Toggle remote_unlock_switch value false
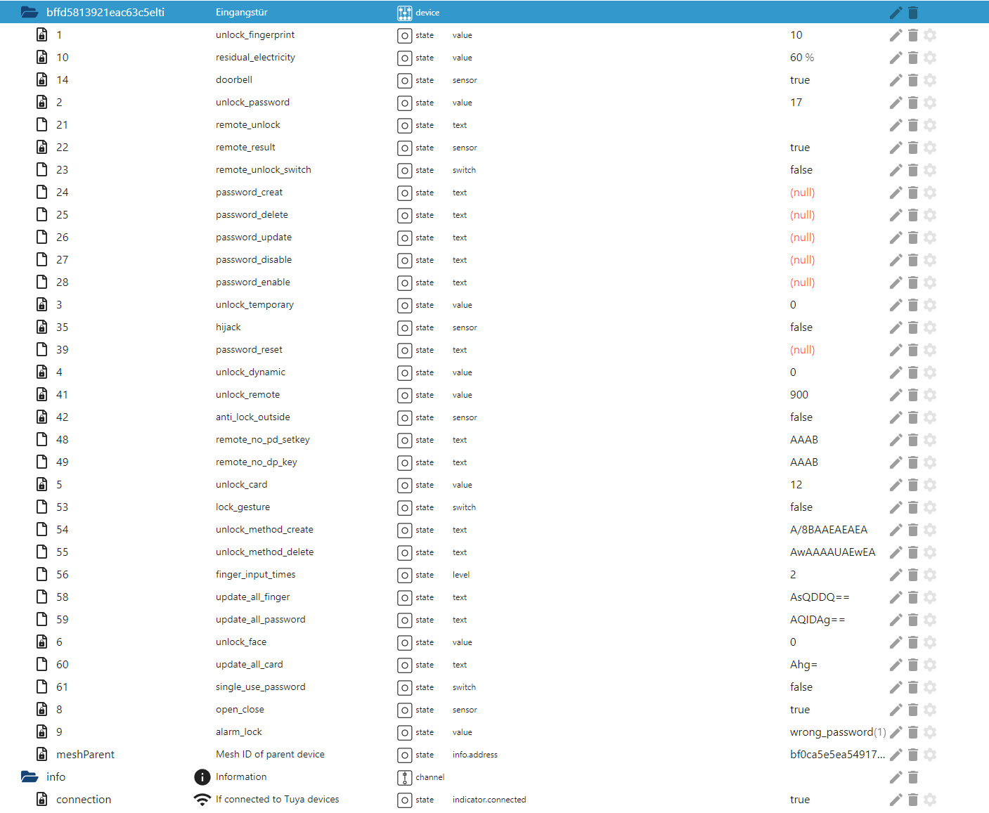Viewport: 989px width, 813px height. click(801, 170)
